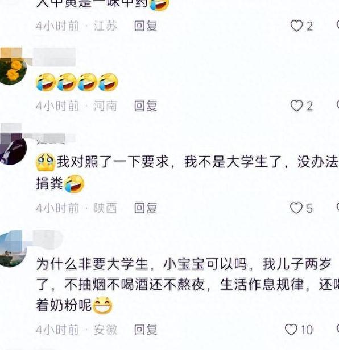
Task: Tap heart on Anhui comment with 10 likes
Action: click(x=291, y=330)
